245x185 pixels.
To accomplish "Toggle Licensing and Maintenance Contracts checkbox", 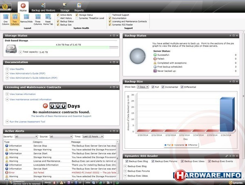I will click(110, 21).
